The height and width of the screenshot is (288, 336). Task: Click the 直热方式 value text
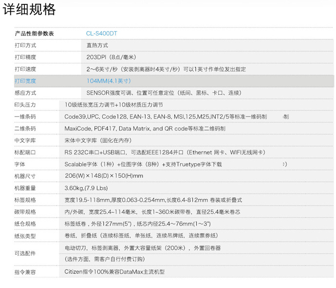point(97,45)
